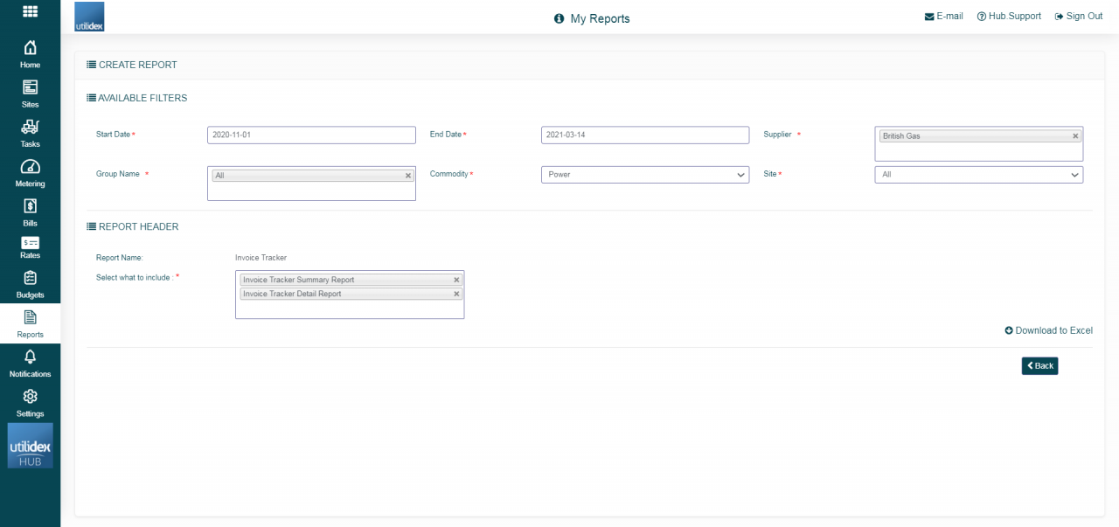View Notifications from the sidebar
The image size is (1119, 527).
30,363
